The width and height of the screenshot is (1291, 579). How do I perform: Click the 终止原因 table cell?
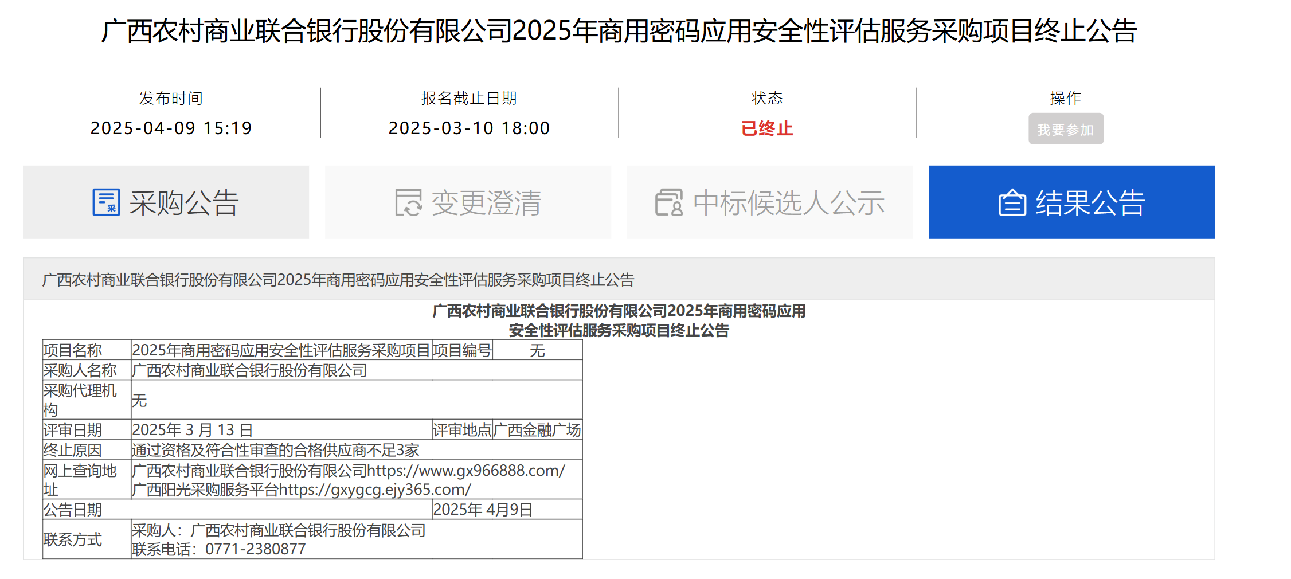pos(87,450)
